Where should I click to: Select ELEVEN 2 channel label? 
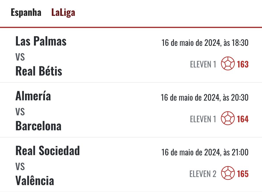tap(203, 174)
